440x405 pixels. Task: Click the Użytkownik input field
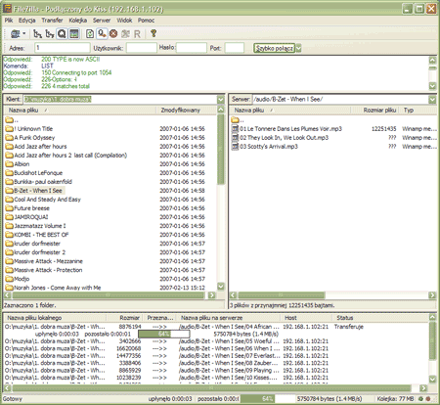[142, 48]
